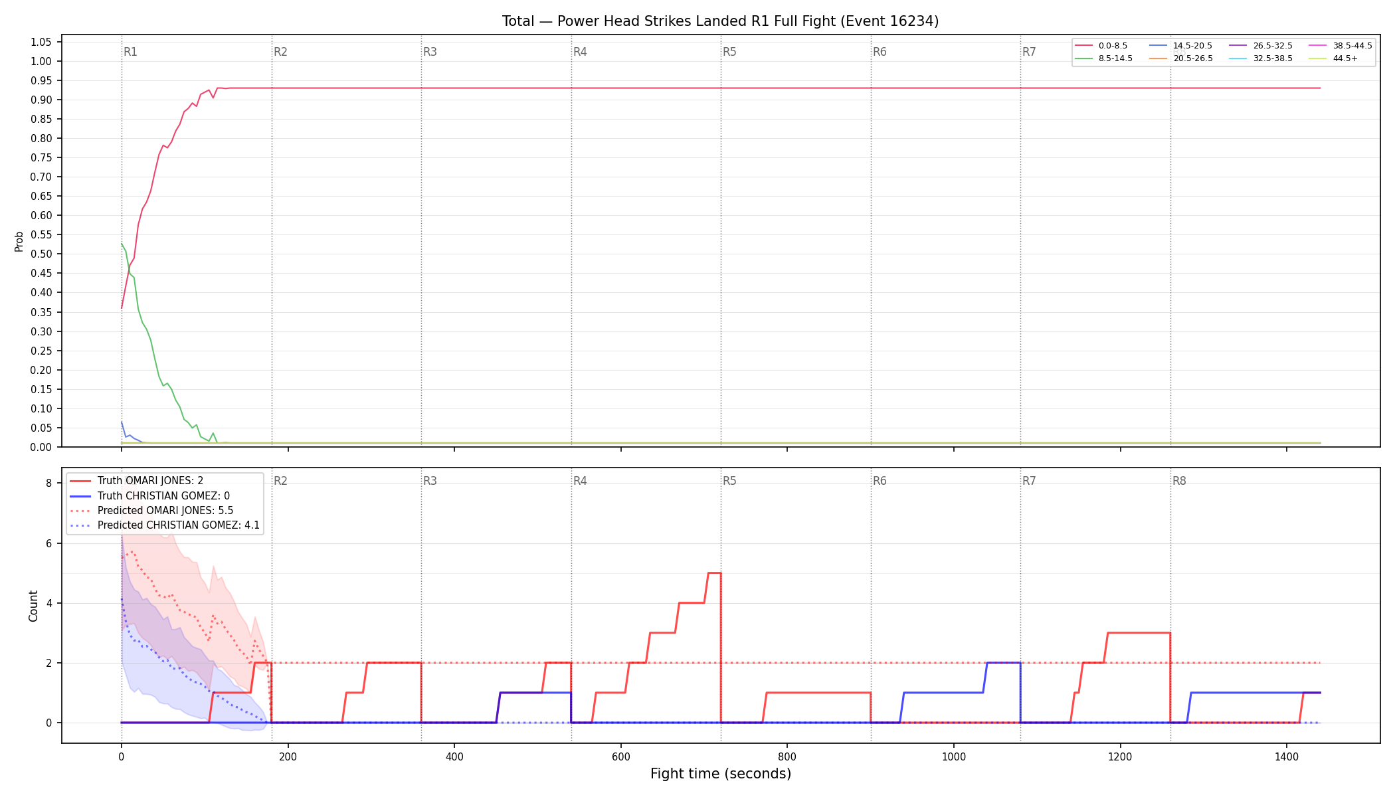Click the Prob y-axis label
The width and height of the screenshot is (1395, 797).
(x=19, y=241)
